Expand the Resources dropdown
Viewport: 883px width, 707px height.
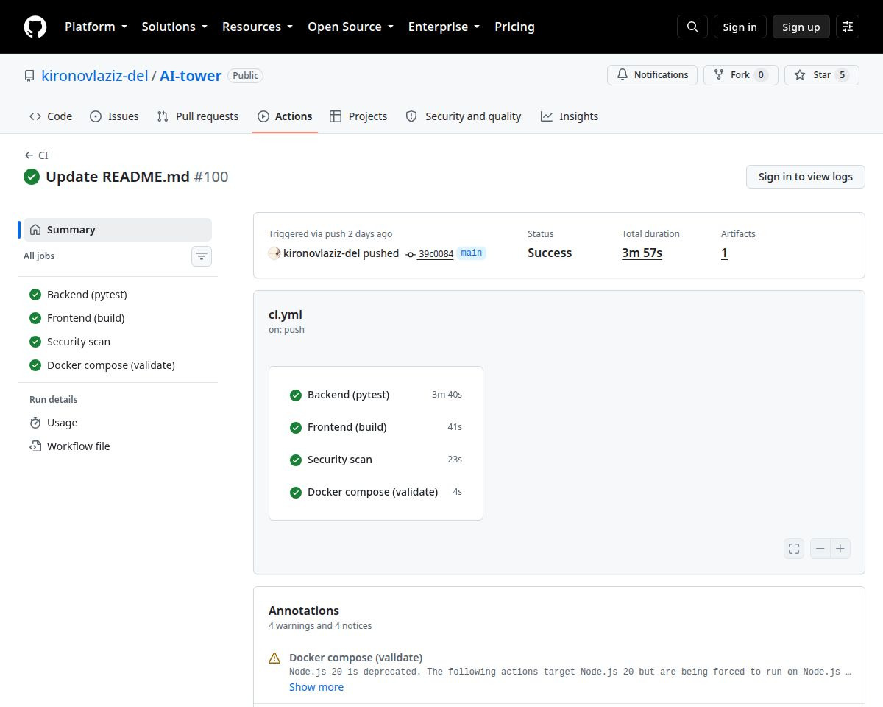click(258, 27)
